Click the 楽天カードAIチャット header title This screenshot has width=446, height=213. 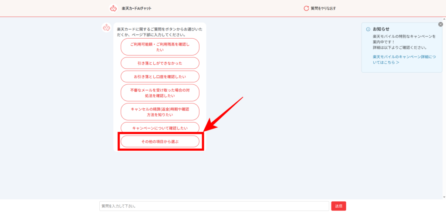pyautogui.click(x=137, y=8)
